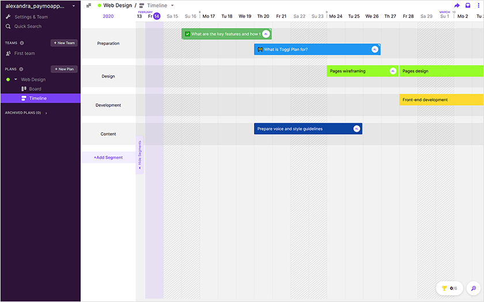Create a team with New Team button

(x=64, y=43)
